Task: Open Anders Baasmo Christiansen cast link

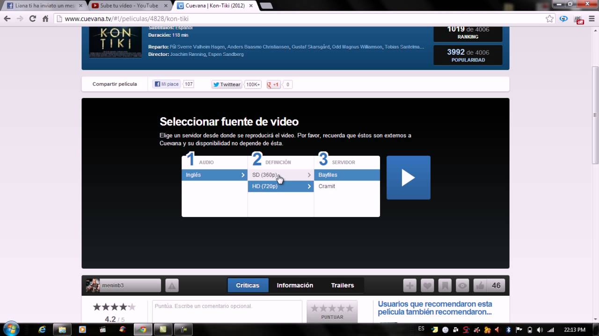Action: (x=258, y=47)
